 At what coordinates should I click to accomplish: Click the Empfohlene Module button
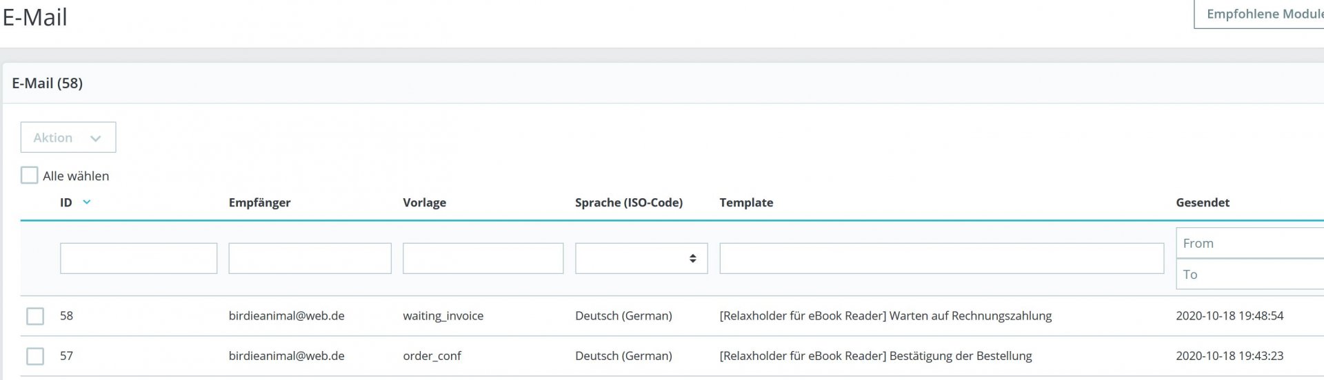1263,14
